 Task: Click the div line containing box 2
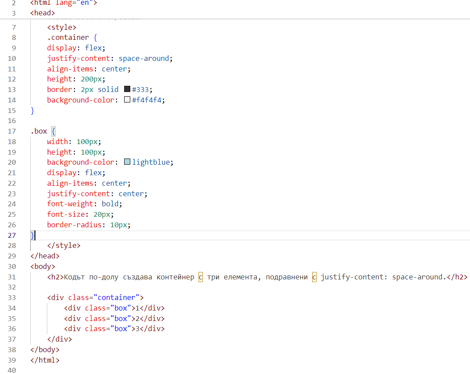[114, 318]
